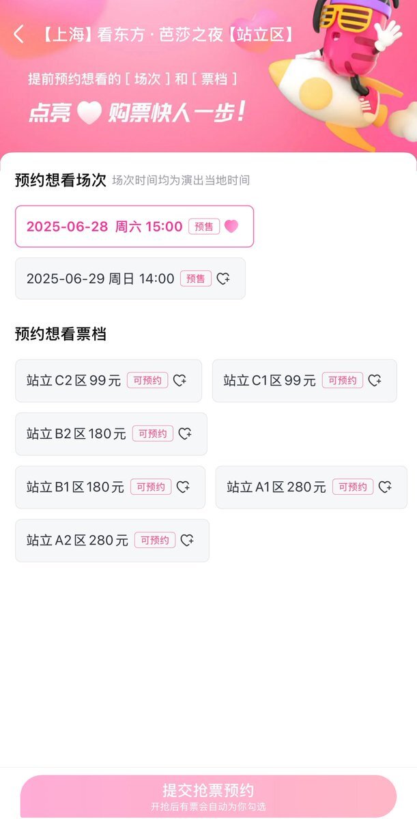The image size is (417, 819).
Task: Tap heart-plus icon on 站立A2区 280元
Action: [x=187, y=541]
